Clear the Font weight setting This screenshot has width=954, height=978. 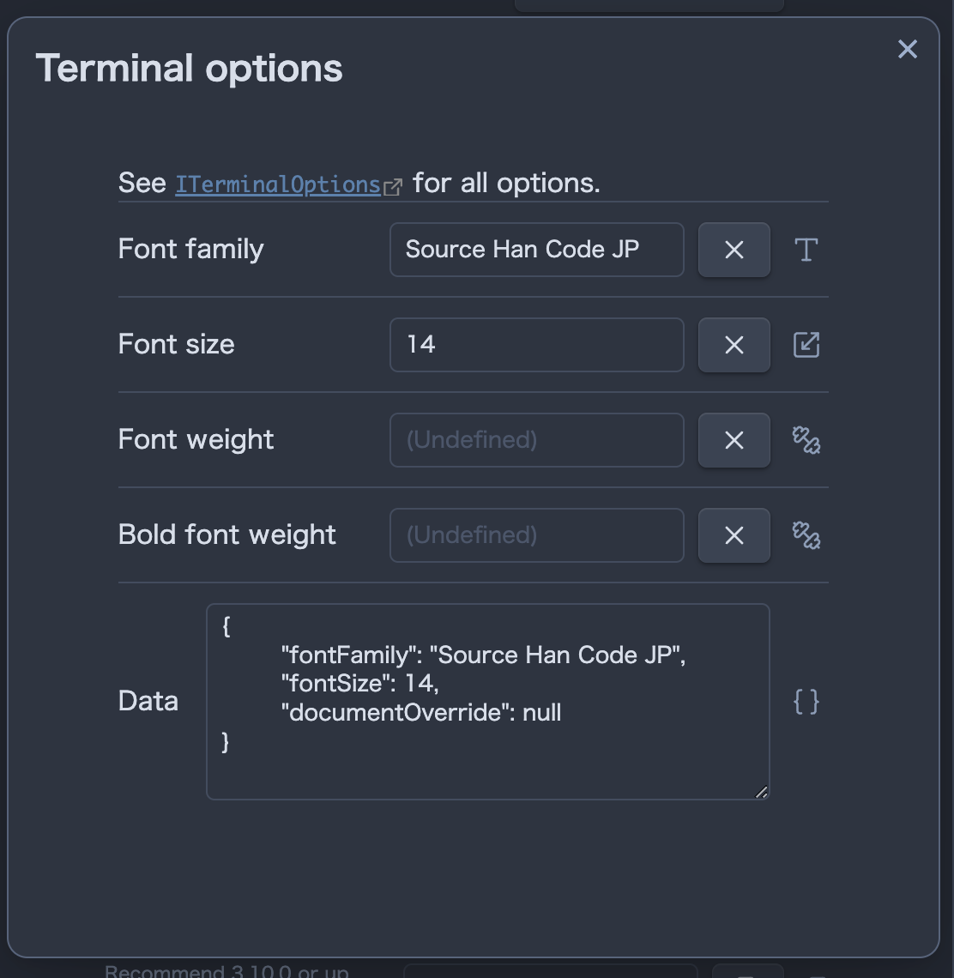click(x=734, y=440)
